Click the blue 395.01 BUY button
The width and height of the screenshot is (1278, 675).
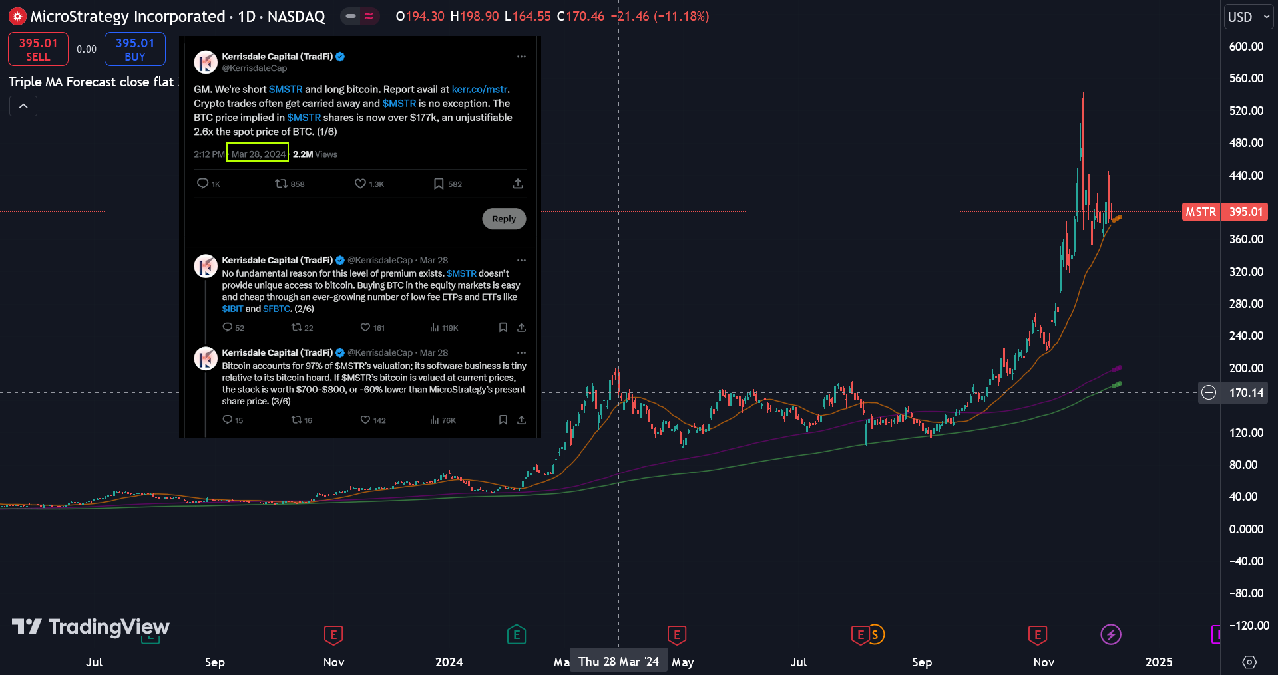(135, 49)
